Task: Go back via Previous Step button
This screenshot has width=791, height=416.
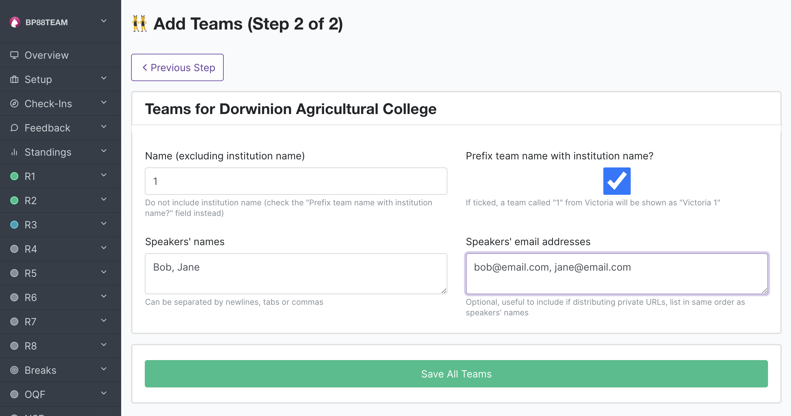Action: (x=177, y=67)
